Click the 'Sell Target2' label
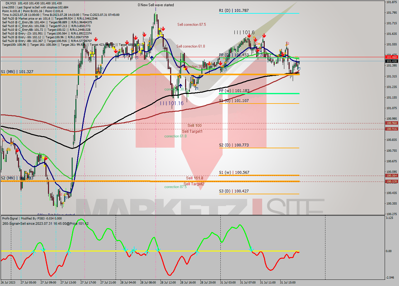Viewport: 399px width, 286px height. 194,184
